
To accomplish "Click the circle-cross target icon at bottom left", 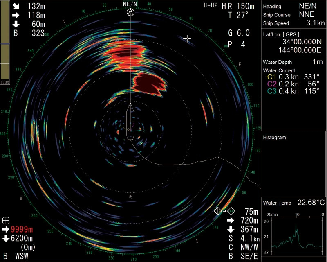I will click(5, 219).
